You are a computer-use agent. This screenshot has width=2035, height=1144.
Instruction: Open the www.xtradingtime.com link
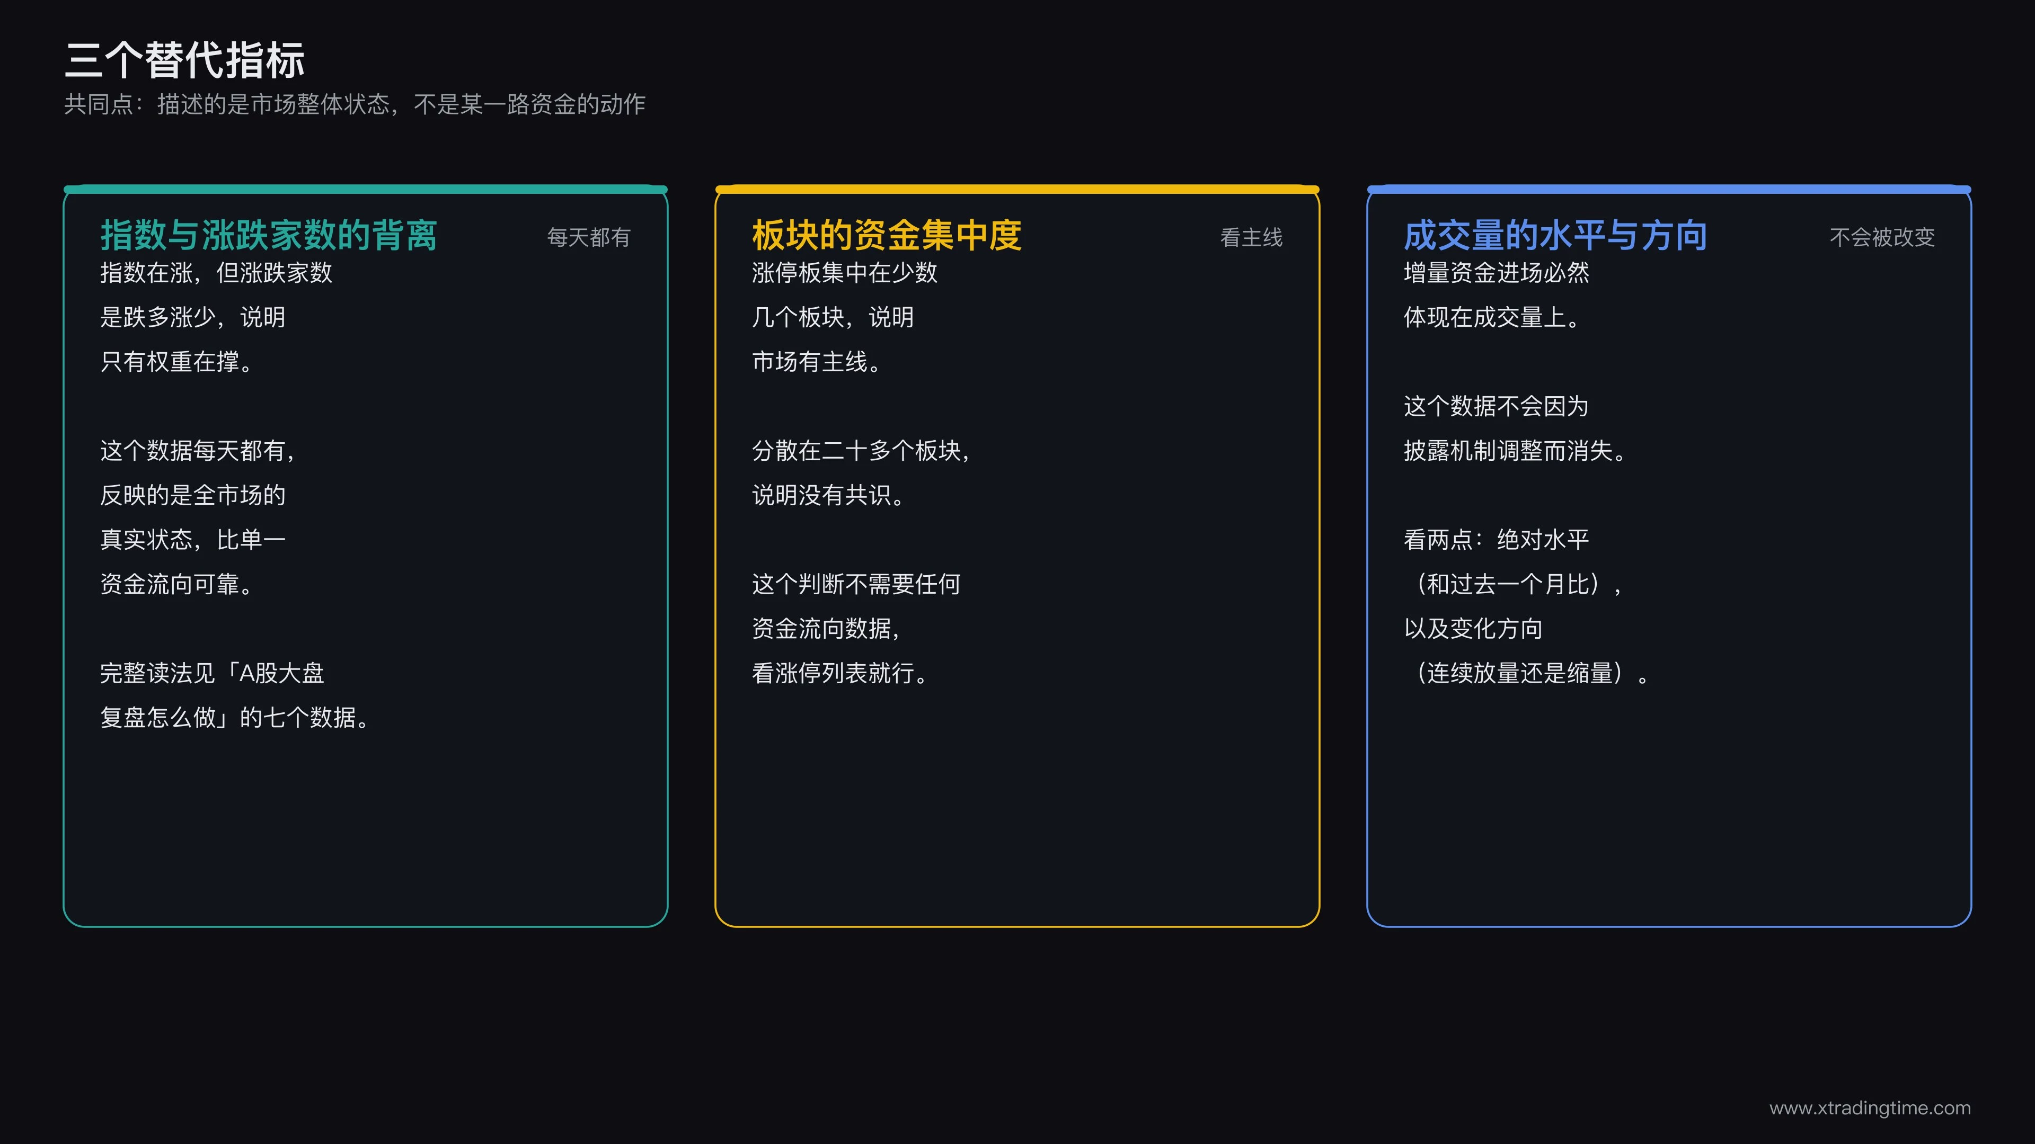1870,1107
